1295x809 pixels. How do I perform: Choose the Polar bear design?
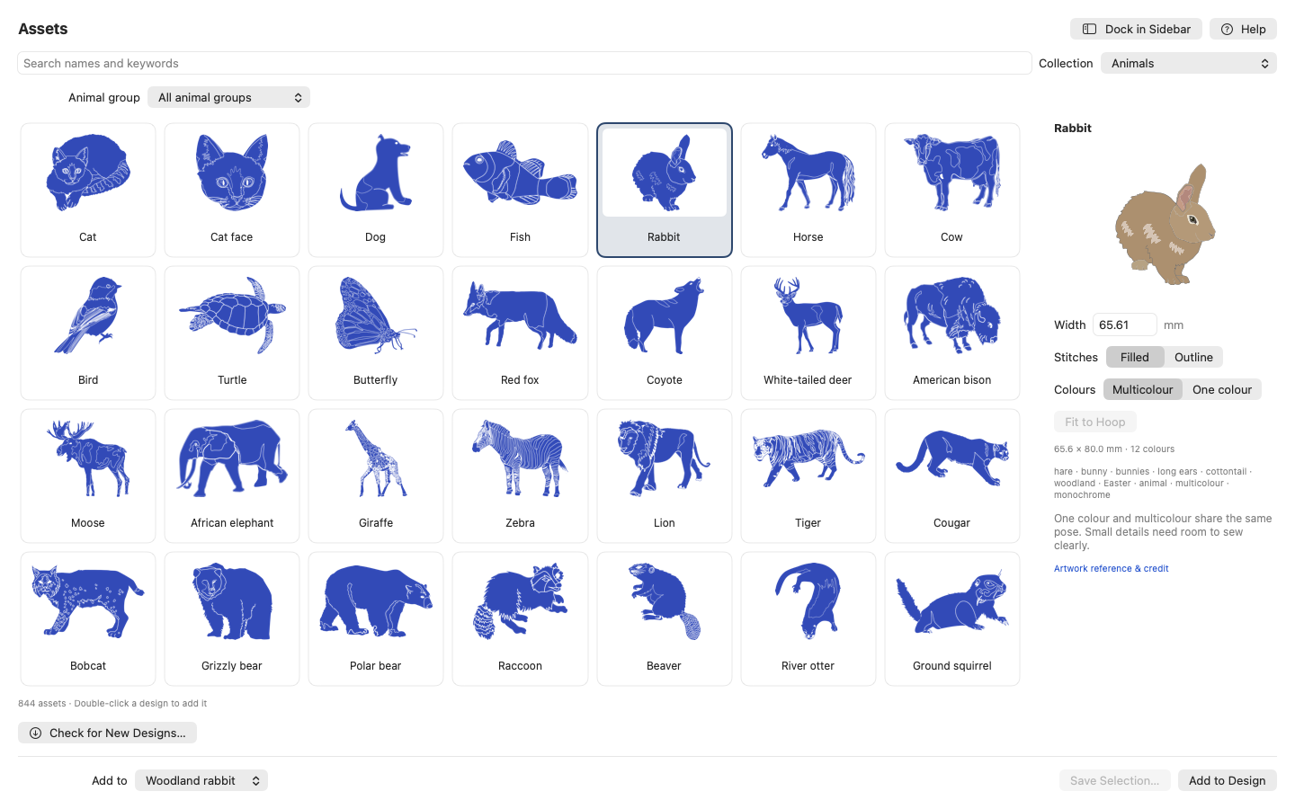click(x=376, y=618)
